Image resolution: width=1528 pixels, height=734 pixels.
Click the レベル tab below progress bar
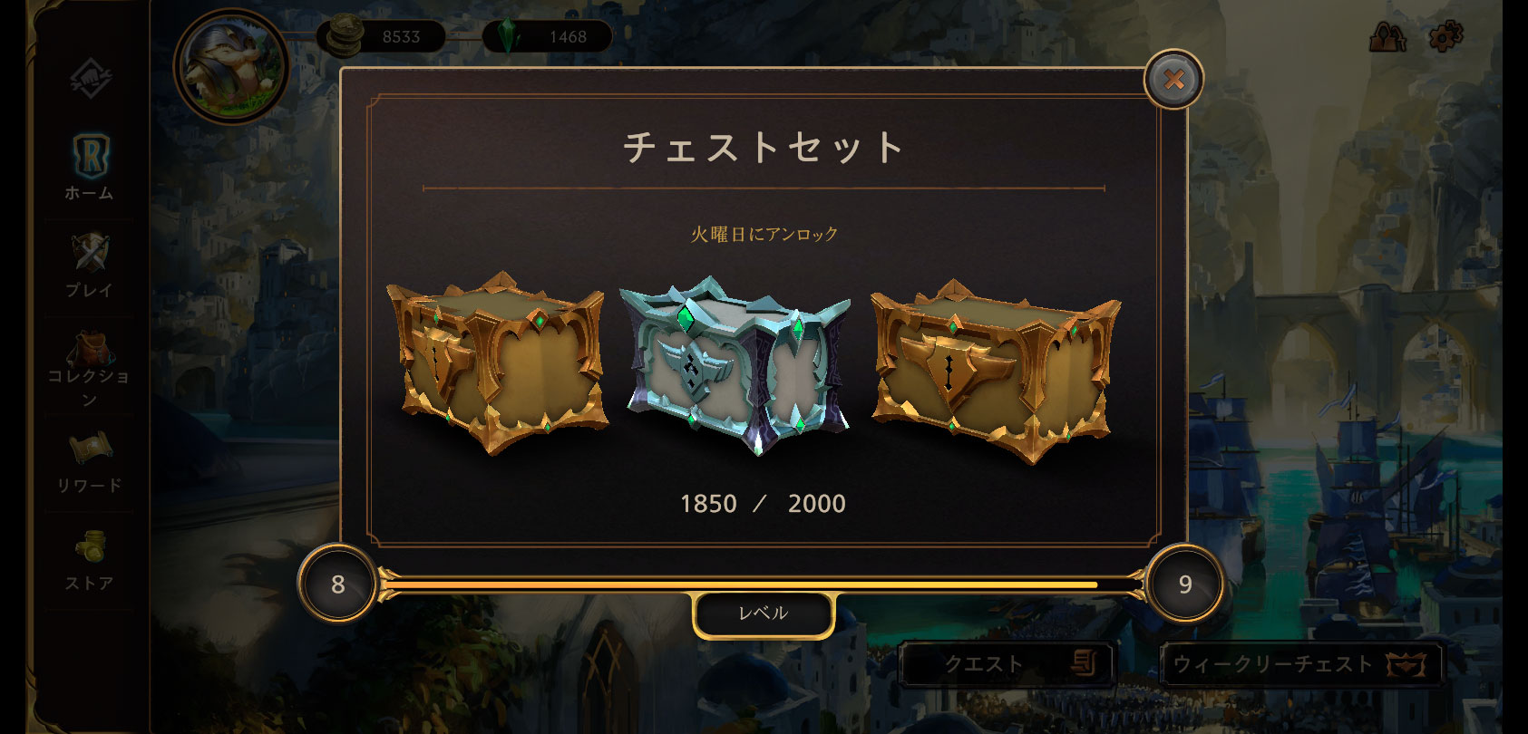click(x=763, y=613)
